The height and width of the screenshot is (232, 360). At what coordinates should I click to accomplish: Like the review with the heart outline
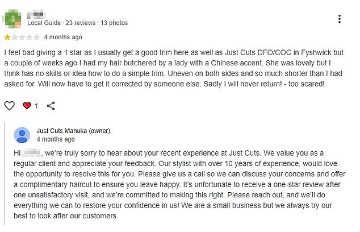pyautogui.click(x=9, y=106)
